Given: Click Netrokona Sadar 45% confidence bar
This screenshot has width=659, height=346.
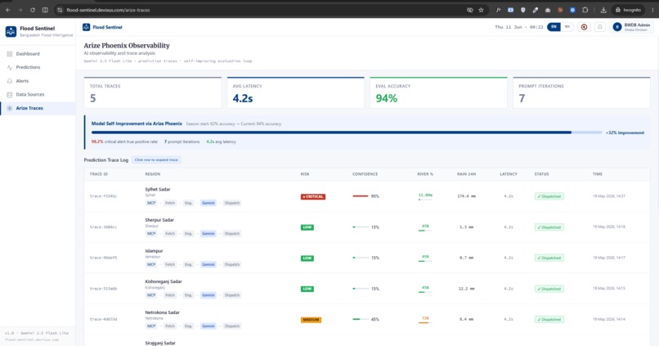Looking at the screenshot, I should [361, 319].
